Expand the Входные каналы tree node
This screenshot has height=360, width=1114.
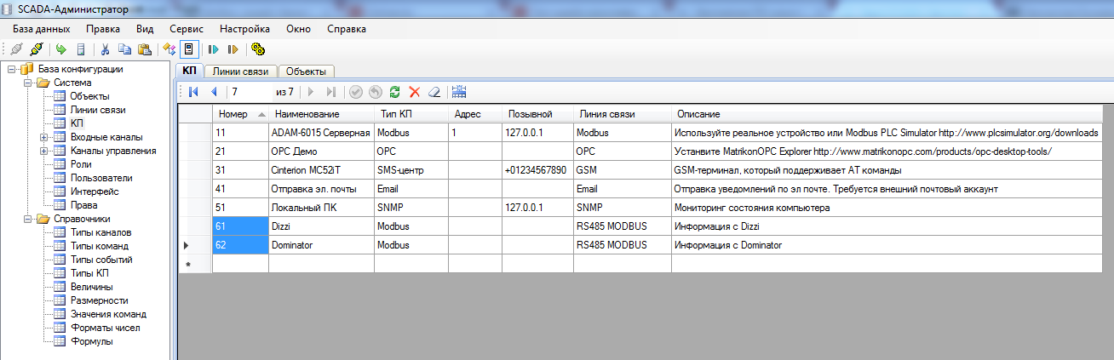43,137
